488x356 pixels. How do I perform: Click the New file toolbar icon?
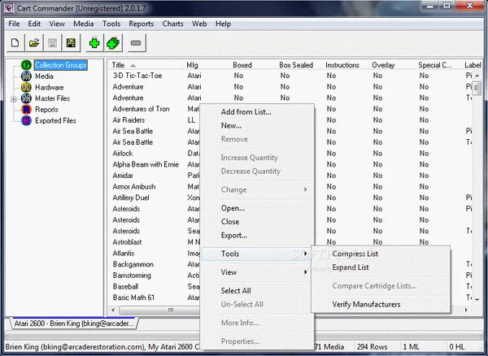click(x=15, y=42)
